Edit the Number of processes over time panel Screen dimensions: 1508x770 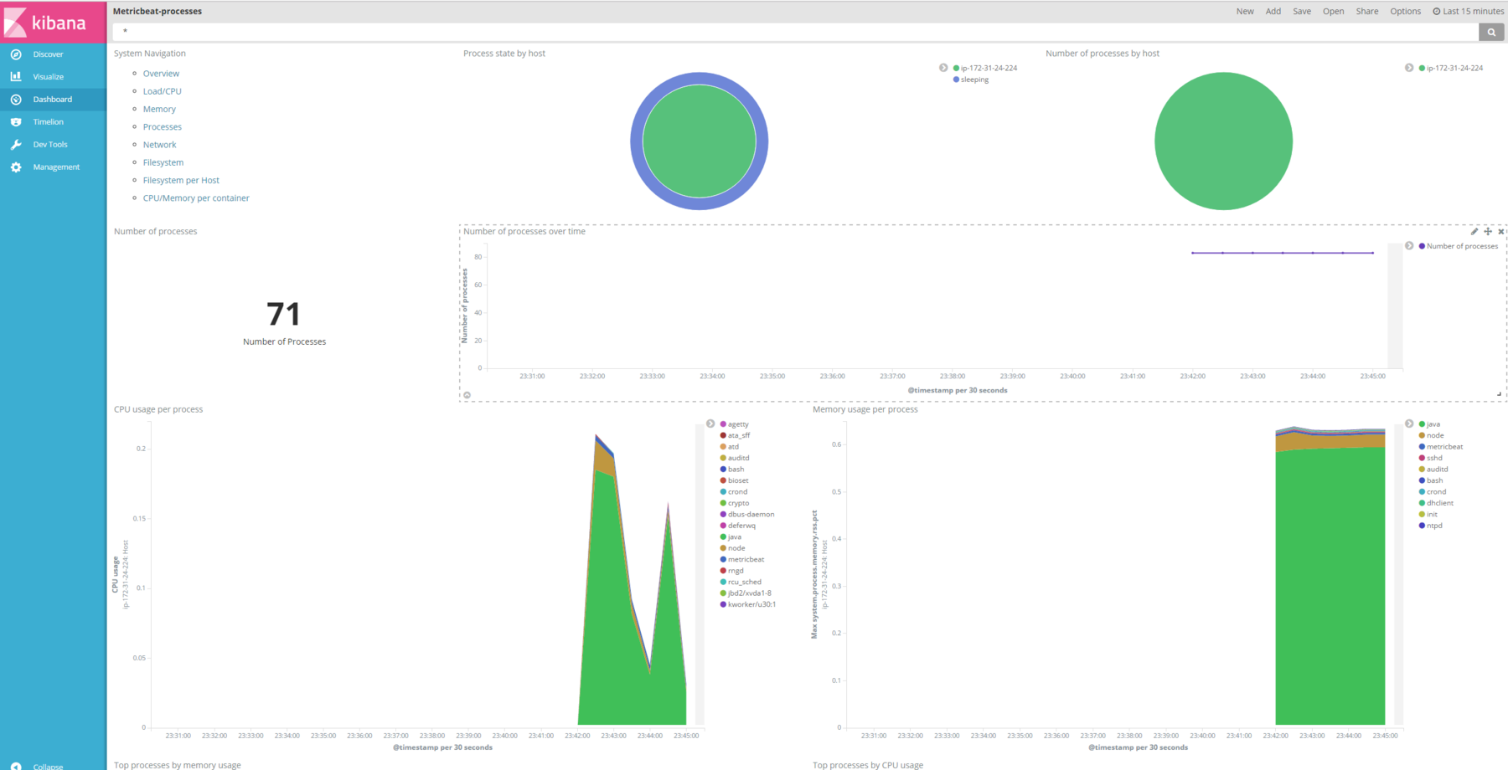pyautogui.click(x=1474, y=232)
